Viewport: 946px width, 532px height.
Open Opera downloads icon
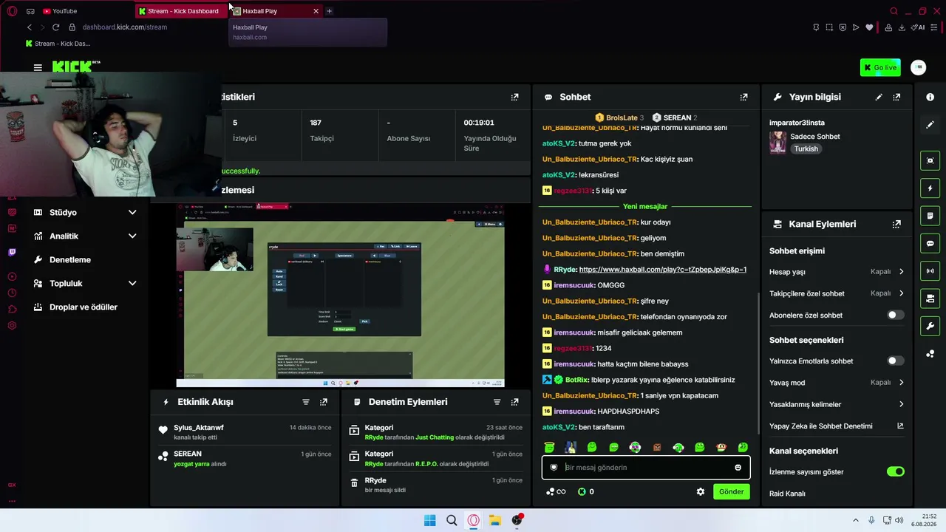coord(901,27)
